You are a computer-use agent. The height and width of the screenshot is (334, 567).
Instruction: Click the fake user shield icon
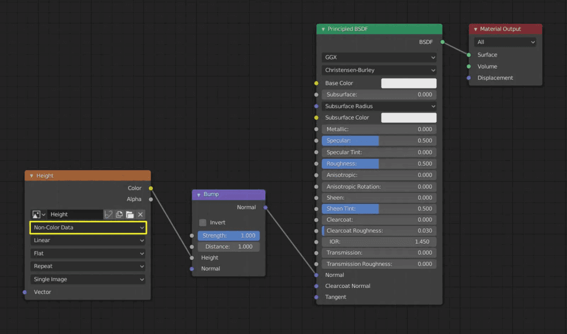click(x=109, y=214)
